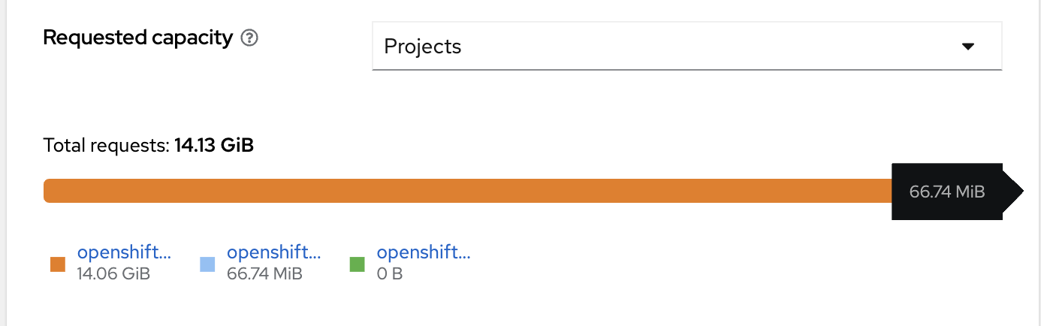Click the black 66.74 MiB tooltip
The height and width of the screenshot is (326, 1041).
946,192
